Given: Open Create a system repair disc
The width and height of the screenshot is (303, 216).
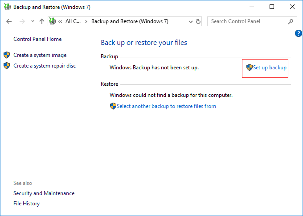Looking at the screenshot, I should pyautogui.click(x=45, y=66).
